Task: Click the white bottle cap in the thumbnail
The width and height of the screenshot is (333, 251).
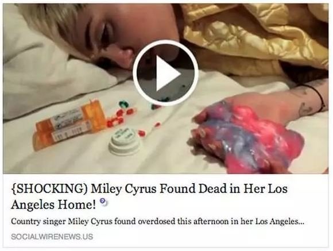Action: (124, 142)
